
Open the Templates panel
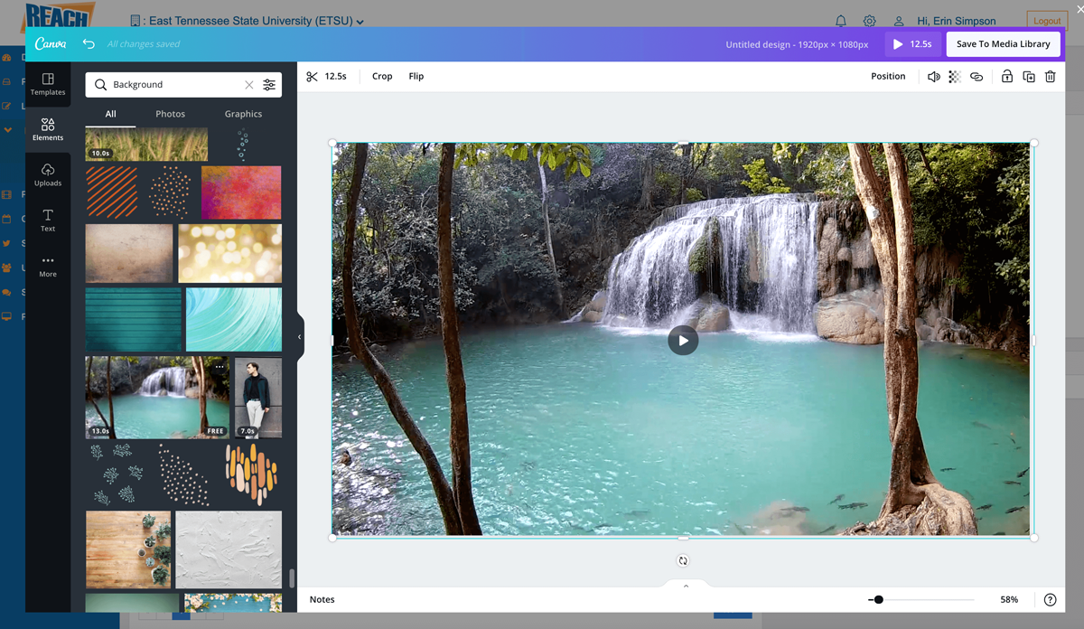[x=47, y=82]
